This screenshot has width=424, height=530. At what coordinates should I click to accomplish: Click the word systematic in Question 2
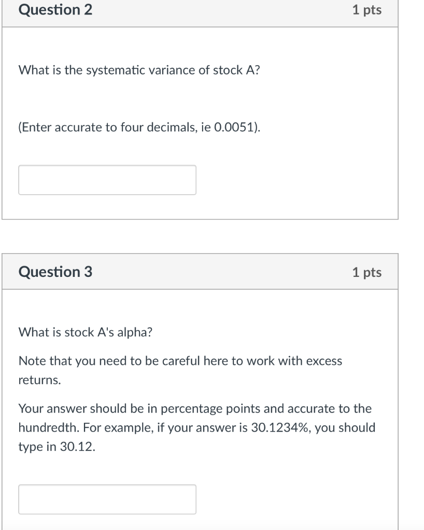(x=110, y=70)
